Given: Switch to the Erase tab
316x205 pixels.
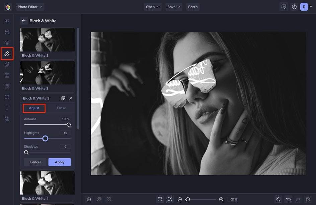Looking at the screenshot, I should click(x=61, y=108).
